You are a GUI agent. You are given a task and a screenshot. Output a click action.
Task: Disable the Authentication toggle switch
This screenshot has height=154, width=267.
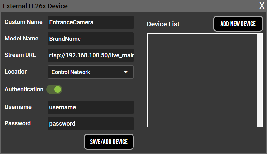(x=54, y=89)
